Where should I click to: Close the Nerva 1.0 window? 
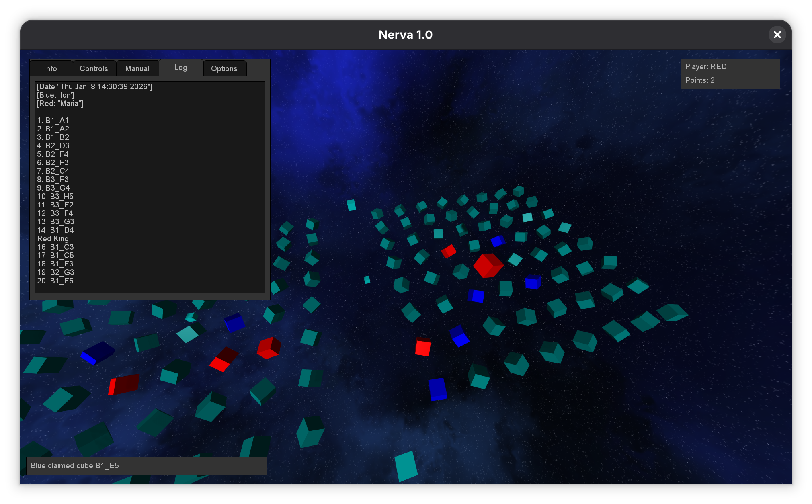point(777,35)
